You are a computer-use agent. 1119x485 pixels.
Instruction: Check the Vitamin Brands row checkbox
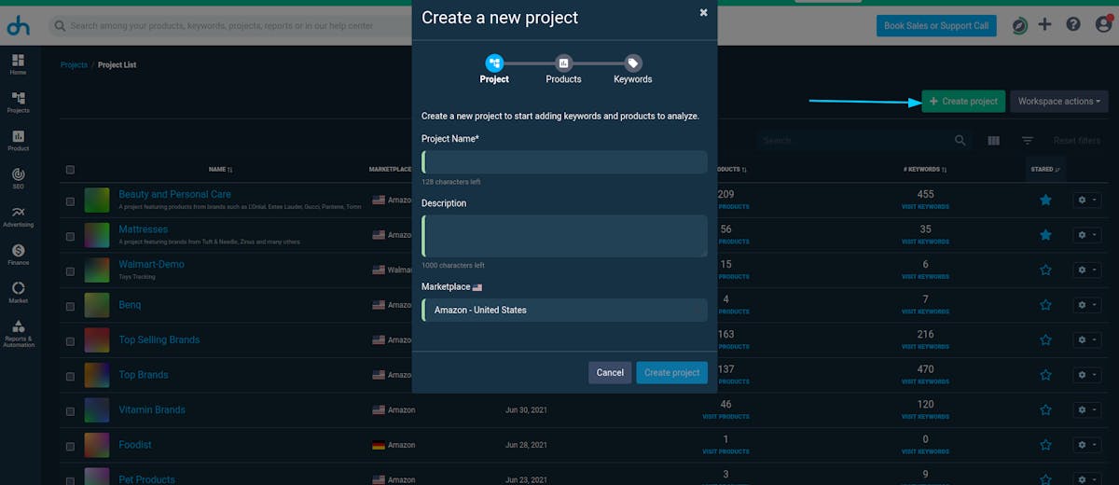coord(70,410)
